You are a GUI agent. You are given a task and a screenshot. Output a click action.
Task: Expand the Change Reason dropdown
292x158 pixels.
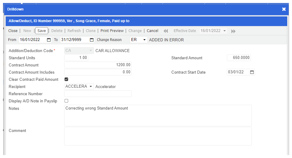click(144, 40)
